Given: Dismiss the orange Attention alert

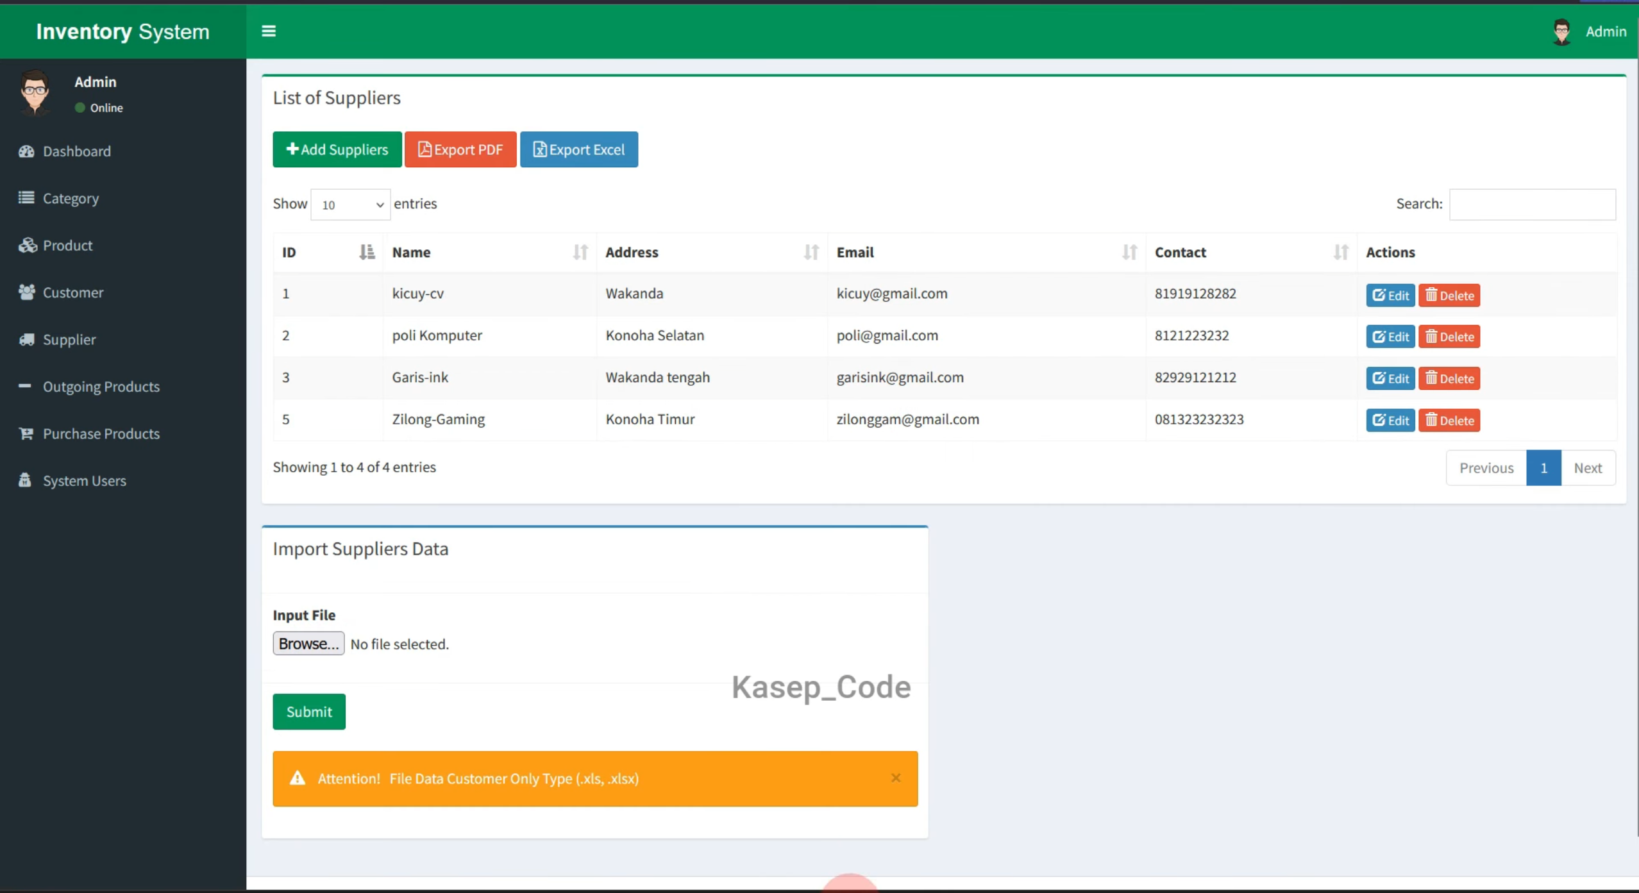Looking at the screenshot, I should tap(896, 778).
